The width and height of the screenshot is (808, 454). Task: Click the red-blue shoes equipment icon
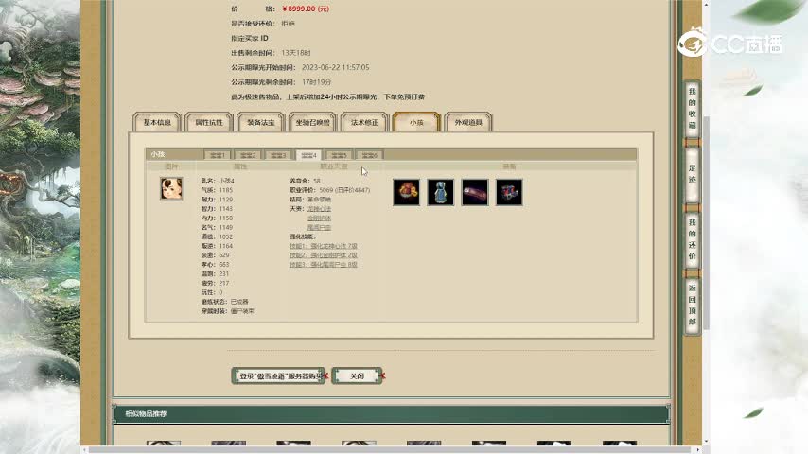(509, 192)
